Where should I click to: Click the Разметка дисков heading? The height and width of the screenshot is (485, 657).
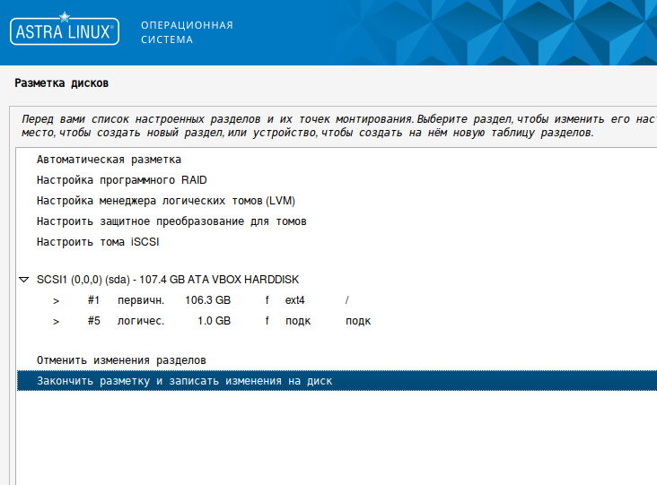[x=61, y=83]
